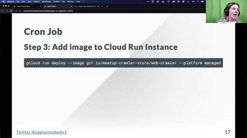247x138 pixels.
Task: Open a new browser tab
Action: 107,7
